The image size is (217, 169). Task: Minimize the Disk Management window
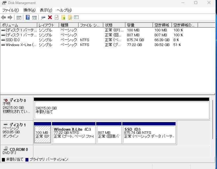coord(183,3)
